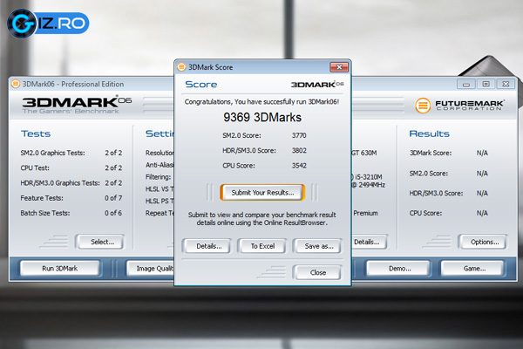Open Image Quality in main window
Screen dimensions: 523x349
(151, 268)
